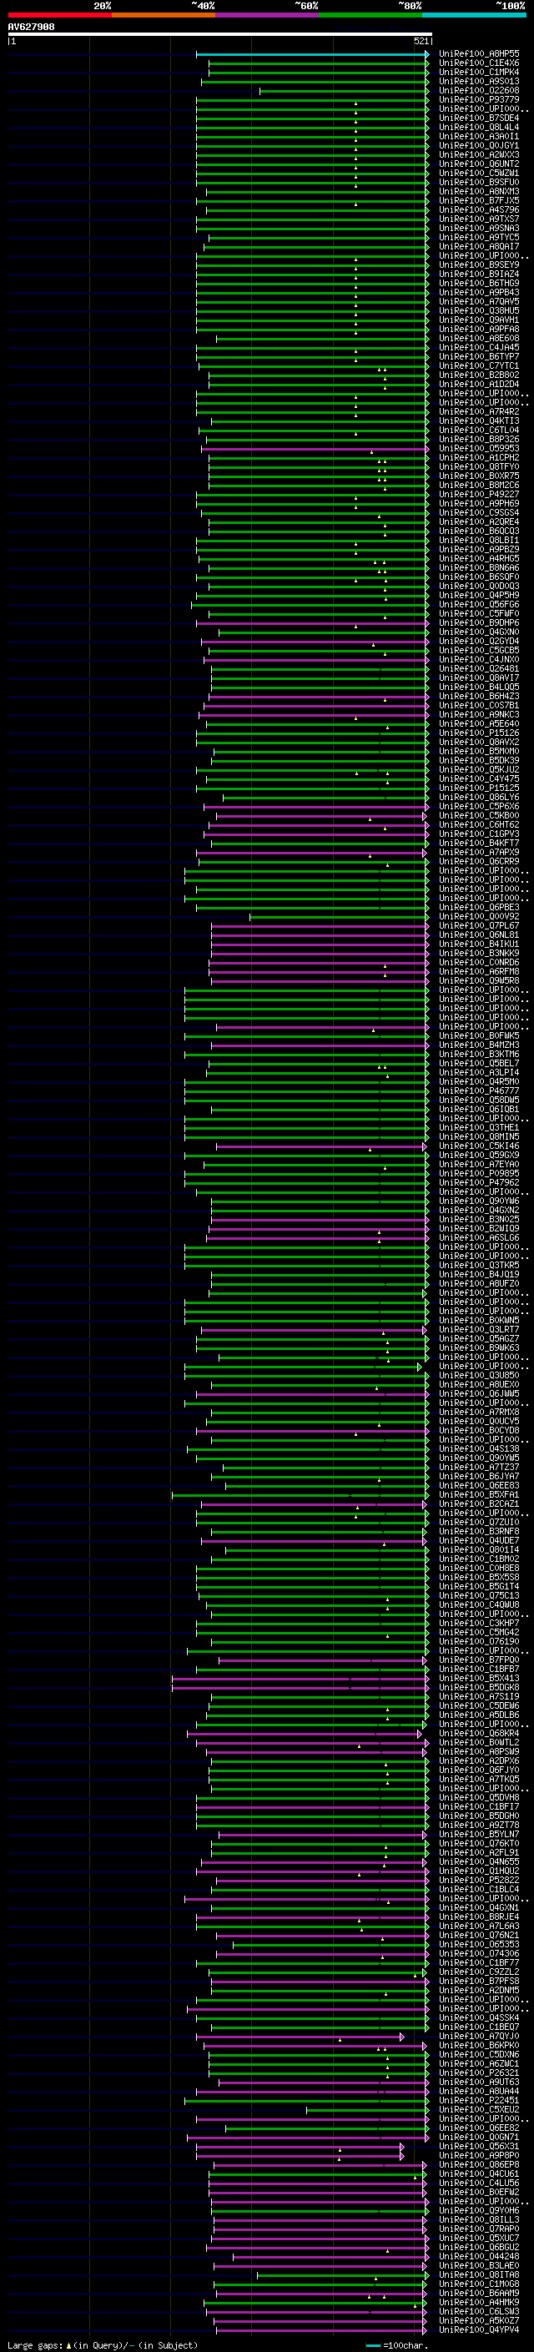534x2352 pixels.
Task: Open the UniRef100_Q5KJU2 hit
Action: (478, 770)
